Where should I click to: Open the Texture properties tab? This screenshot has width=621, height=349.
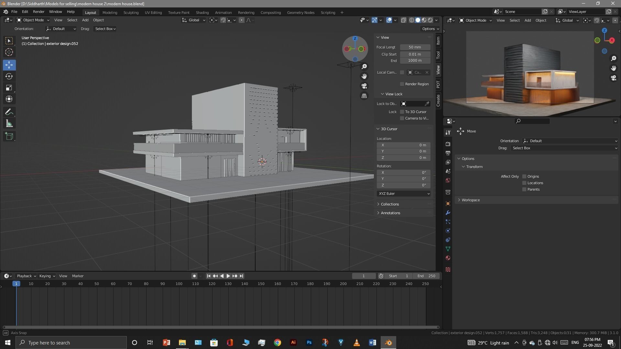448,270
